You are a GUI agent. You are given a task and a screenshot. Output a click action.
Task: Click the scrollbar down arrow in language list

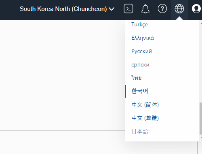click(201, 138)
